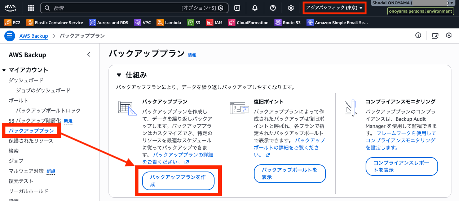The image size is (459, 201).
Task: Click the onoyama personal environment label
Action: (420, 11)
